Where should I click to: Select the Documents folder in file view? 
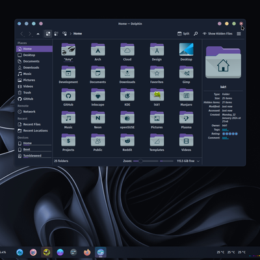pyautogui.click(x=97, y=75)
